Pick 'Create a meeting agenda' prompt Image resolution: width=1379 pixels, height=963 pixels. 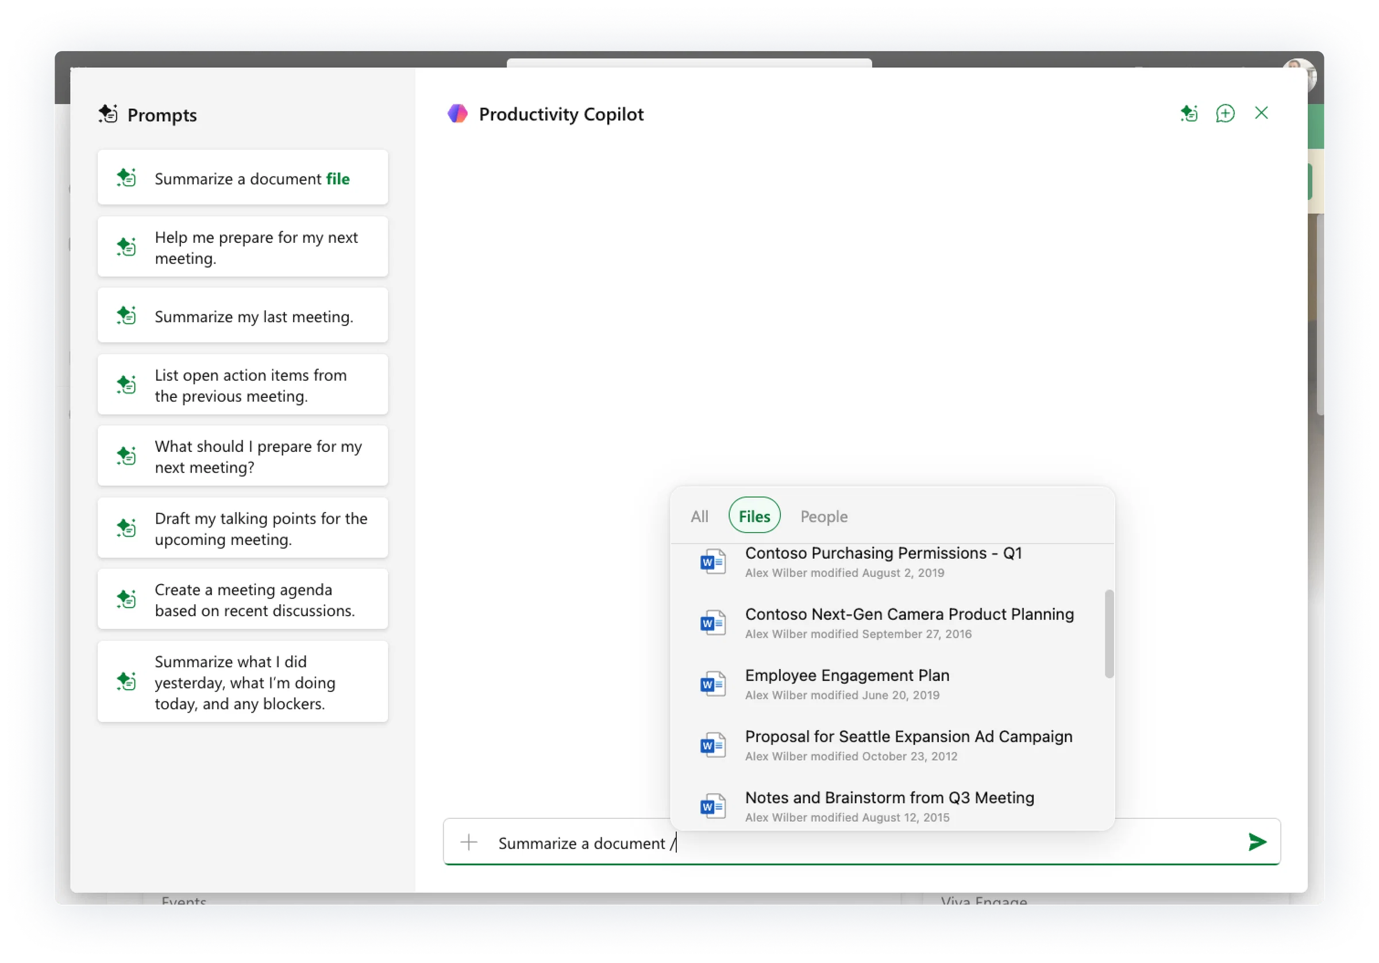point(242,600)
